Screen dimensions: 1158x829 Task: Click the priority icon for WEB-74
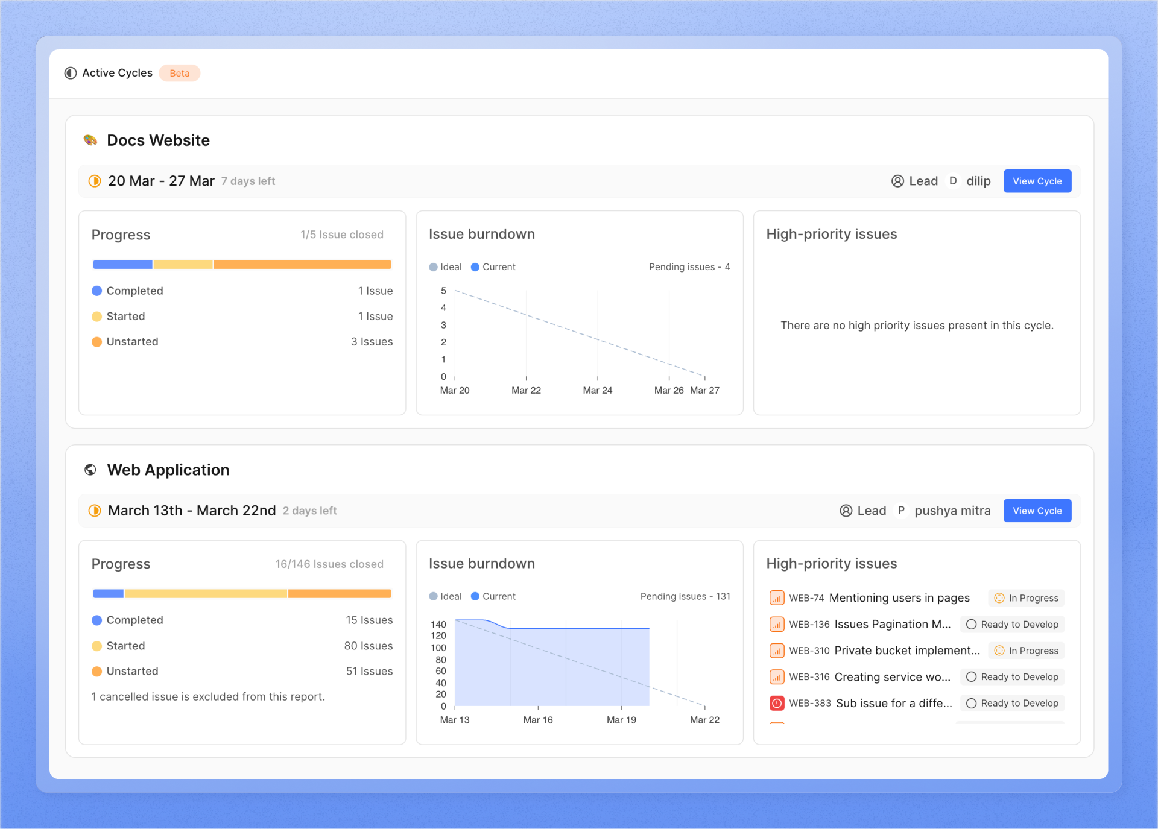coord(777,598)
